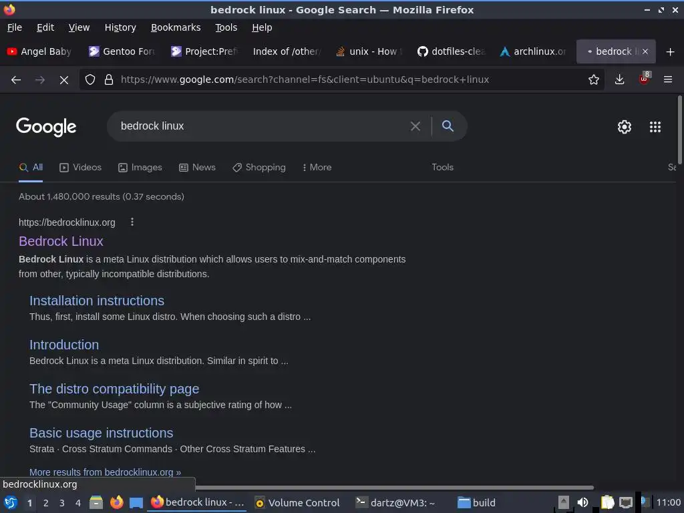This screenshot has width=684, height=513.
Task: Open Volume Control window from taskbar
Action: click(x=297, y=503)
